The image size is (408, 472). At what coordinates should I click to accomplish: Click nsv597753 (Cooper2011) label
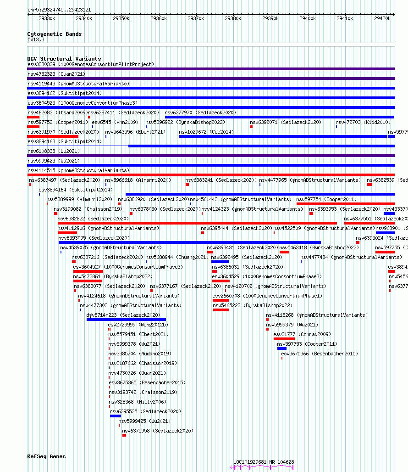(x=307, y=344)
